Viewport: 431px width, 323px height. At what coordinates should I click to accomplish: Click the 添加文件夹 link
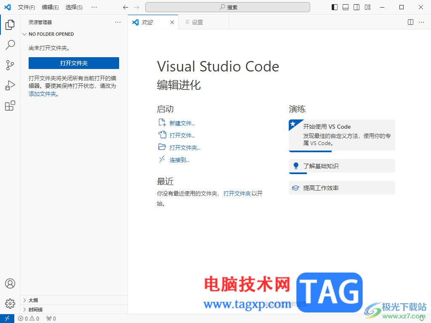[43, 94]
